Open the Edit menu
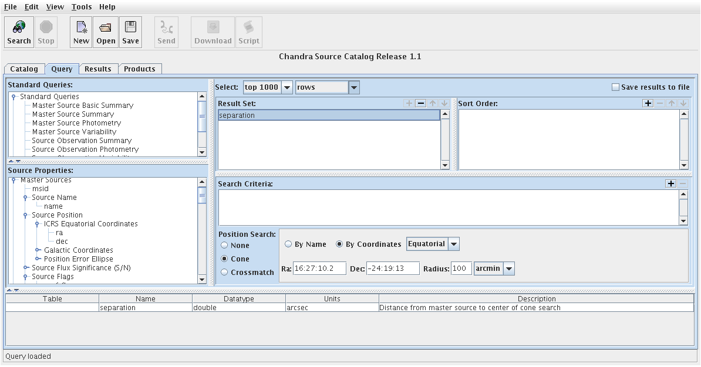The width and height of the screenshot is (701, 367). 31,6
